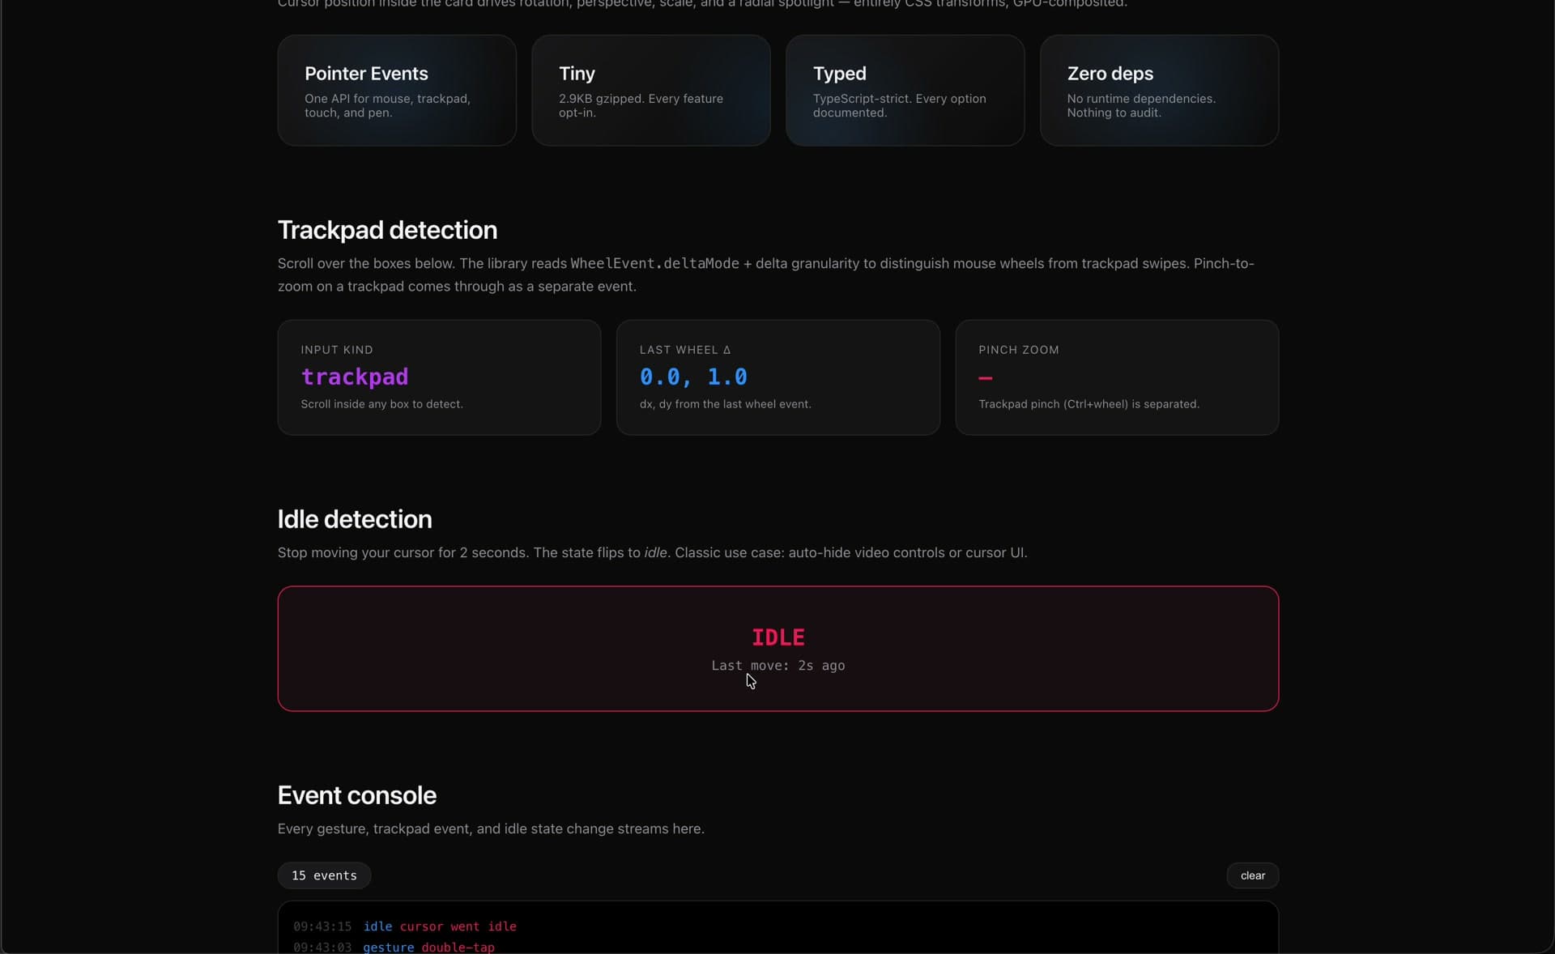Click the Last move: 2s ago text
The image size is (1555, 954).
[x=777, y=666]
